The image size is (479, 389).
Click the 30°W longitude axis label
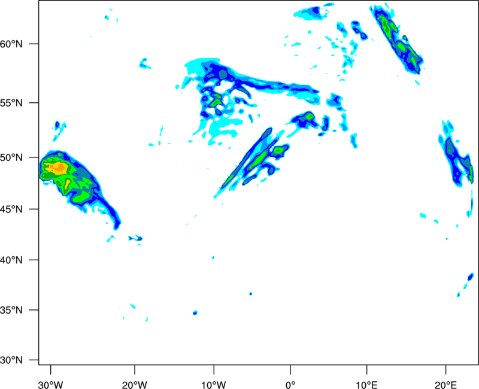51,385
